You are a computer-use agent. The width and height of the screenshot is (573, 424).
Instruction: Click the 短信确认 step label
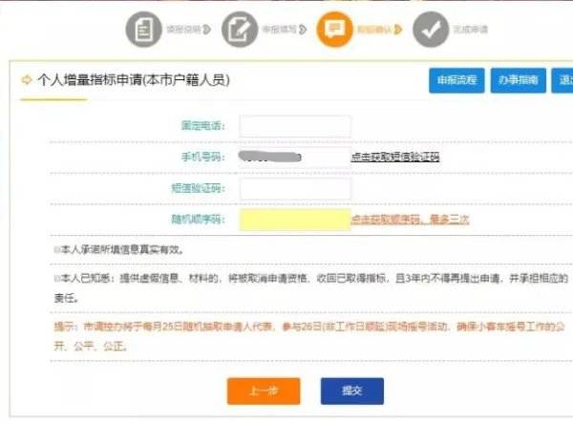pyautogui.click(x=374, y=30)
